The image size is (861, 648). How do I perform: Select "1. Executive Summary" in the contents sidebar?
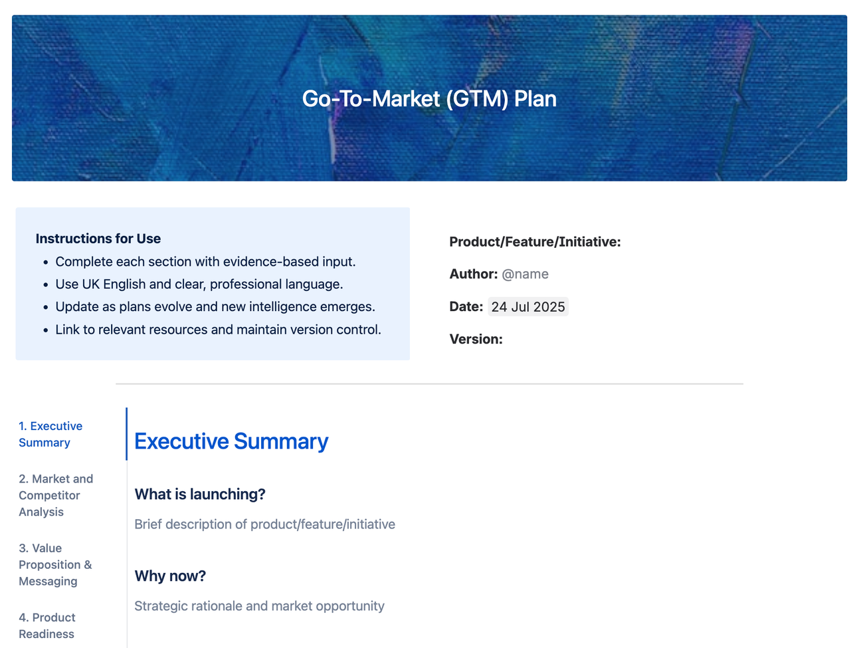click(50, 434)
